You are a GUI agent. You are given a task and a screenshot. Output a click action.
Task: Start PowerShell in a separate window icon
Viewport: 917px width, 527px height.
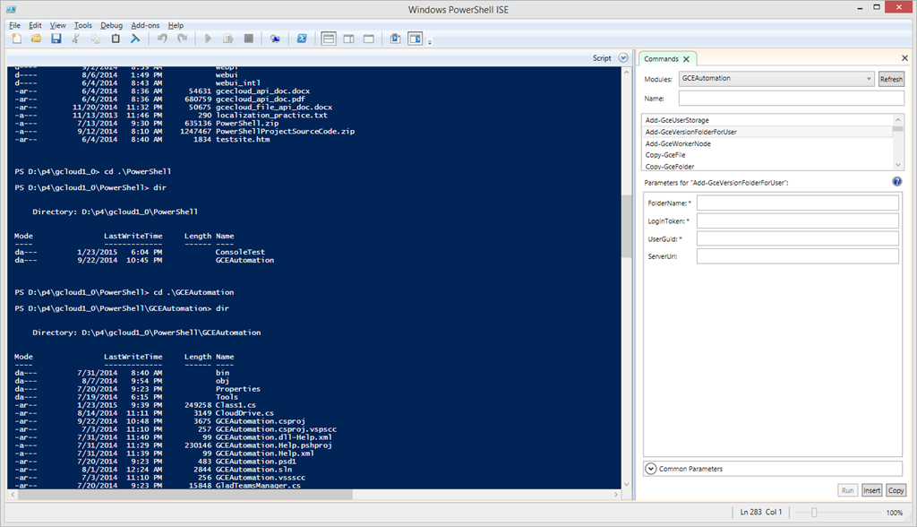click(302, 39)
